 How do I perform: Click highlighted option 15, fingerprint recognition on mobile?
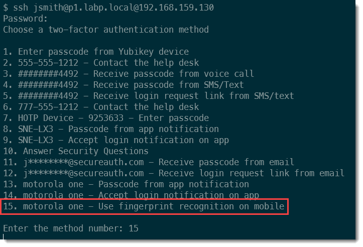pos(144,206)
